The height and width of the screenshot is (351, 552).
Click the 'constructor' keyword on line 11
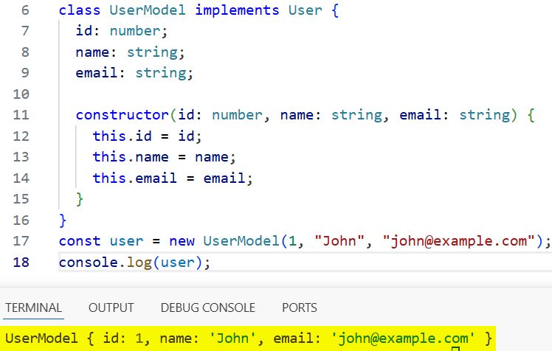tap(123, 115)
